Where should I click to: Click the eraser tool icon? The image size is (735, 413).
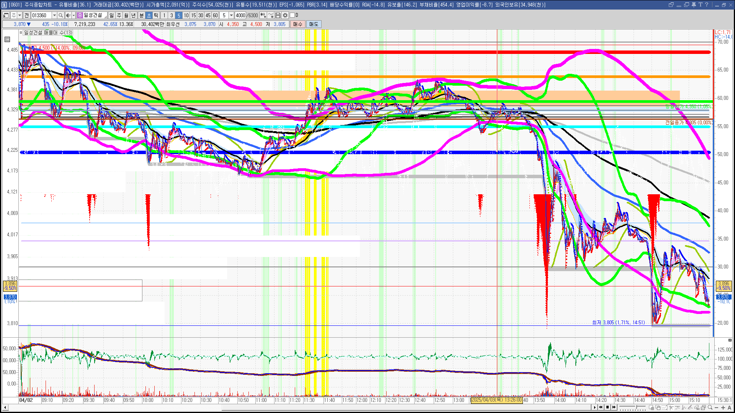697,408
